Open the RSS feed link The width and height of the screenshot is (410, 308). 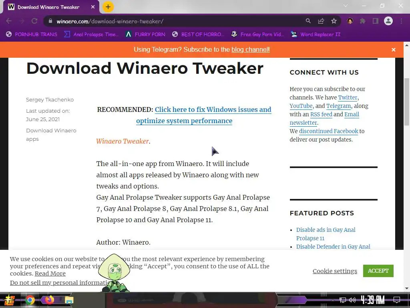click(x=321, y=114)
